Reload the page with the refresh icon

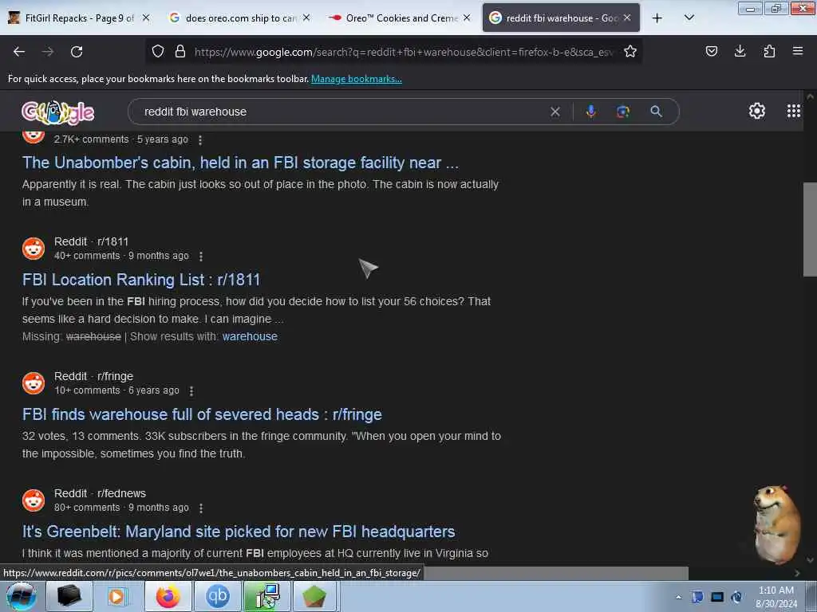[x=77, y=52]
